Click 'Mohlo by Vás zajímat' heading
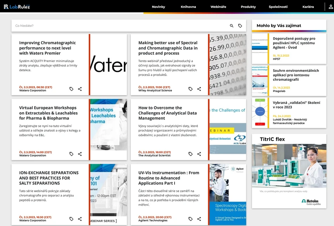Screen dimensions: 334x226 pos(279,26)
